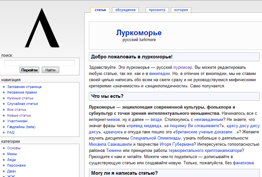Screen dimensions: 262x177
Task: Open Михаила Саакашвили article link
Action: click(110, 144)
